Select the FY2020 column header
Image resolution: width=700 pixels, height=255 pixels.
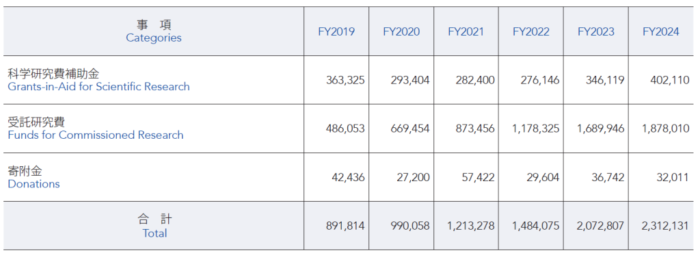coord(401,31)
